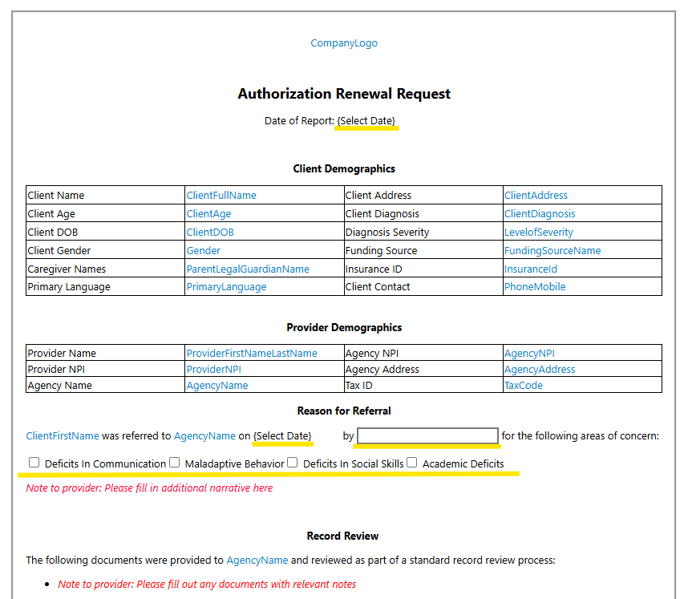Click the 'Tax ID' label cell
The image size is (684, 599).
[x=423, y=386]
